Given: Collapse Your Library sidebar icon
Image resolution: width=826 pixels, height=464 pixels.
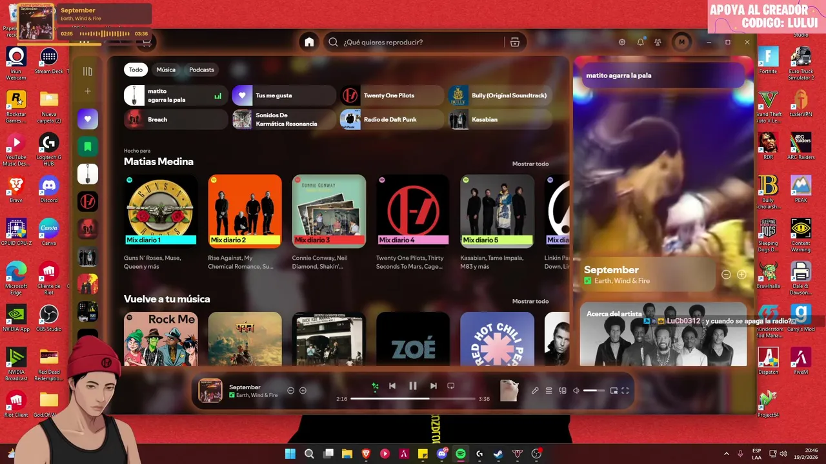Looking at the screenshot, I should 88,71.
